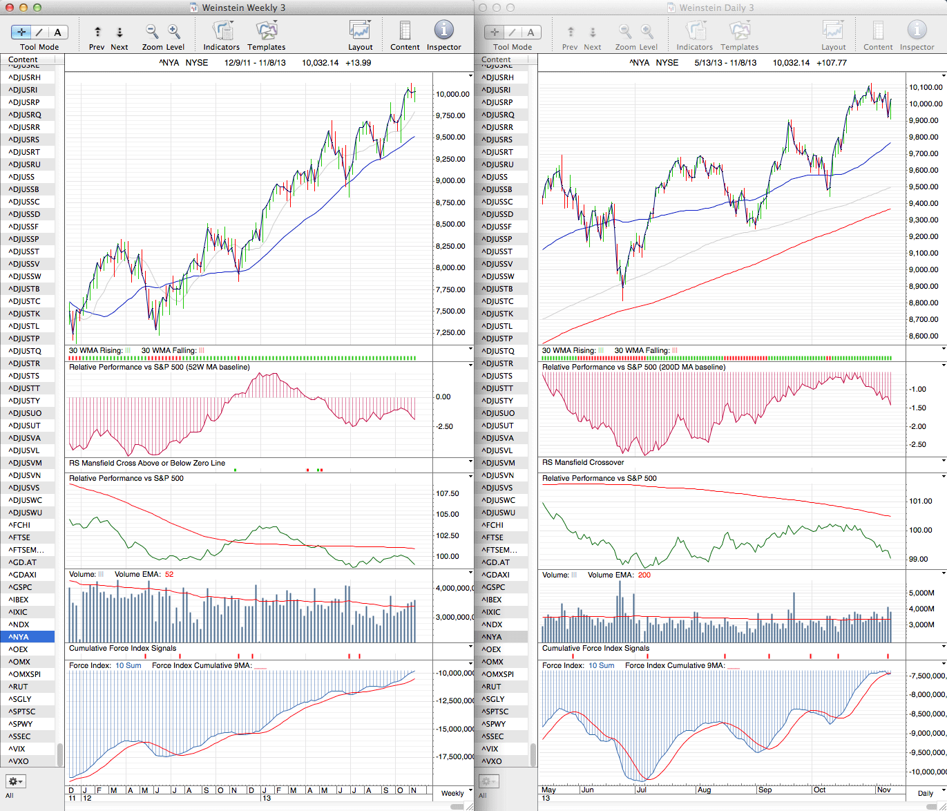Screen dimensions: 947x811
Task: Click the Layout toolbar icon
Action: (360, 32)
